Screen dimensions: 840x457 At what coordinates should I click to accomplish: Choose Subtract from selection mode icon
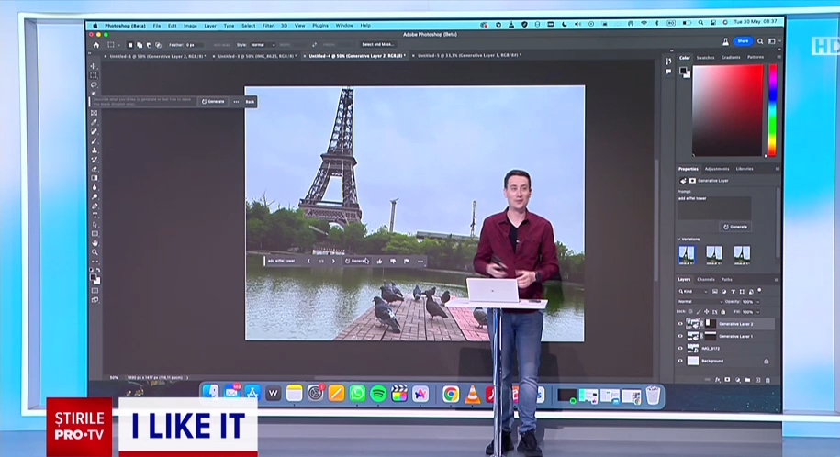(x=149, y=45)
